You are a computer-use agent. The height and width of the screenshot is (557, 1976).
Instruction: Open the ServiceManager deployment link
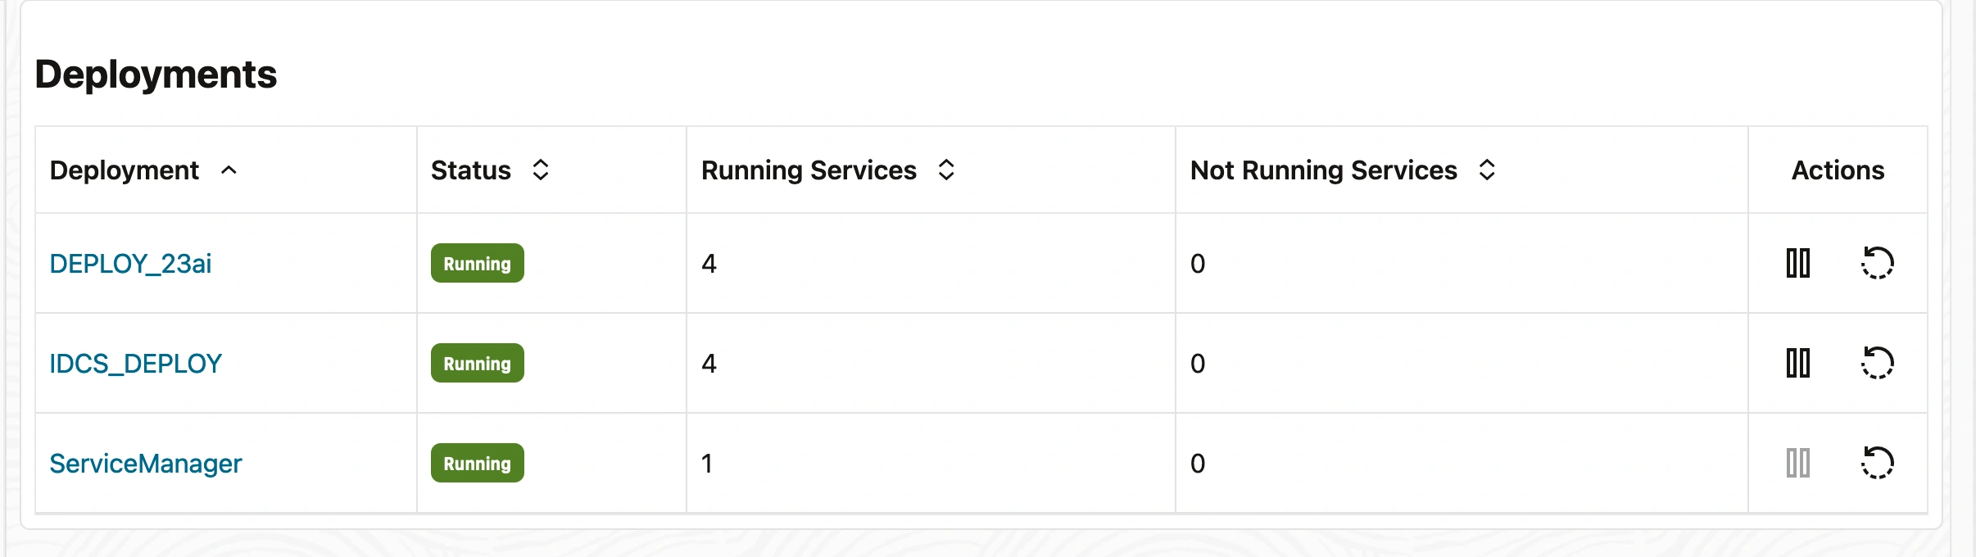coord(146,464)
